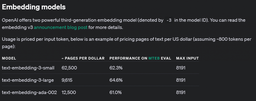
Task: Click the 64.6% performance value
Action: pos(116,80)
